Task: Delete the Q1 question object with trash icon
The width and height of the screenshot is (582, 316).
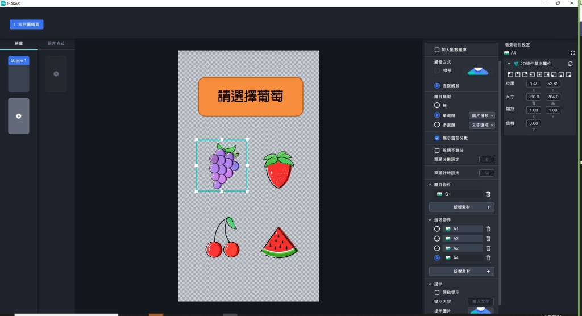Action: [488, 194]
